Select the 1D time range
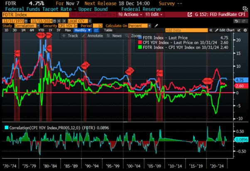 pyautogui.click(x=6, y=30)
